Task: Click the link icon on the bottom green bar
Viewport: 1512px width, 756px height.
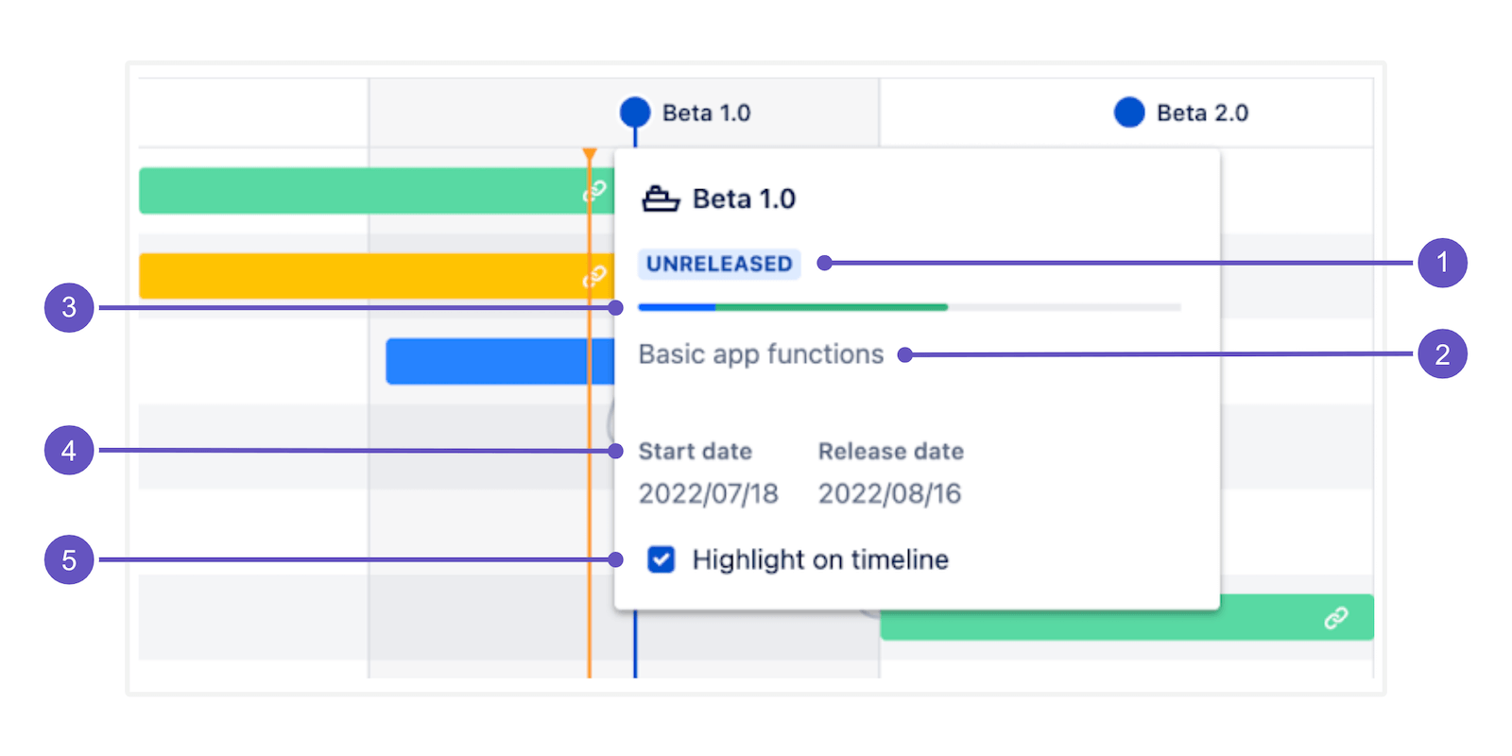Action: pos(1335,618)
